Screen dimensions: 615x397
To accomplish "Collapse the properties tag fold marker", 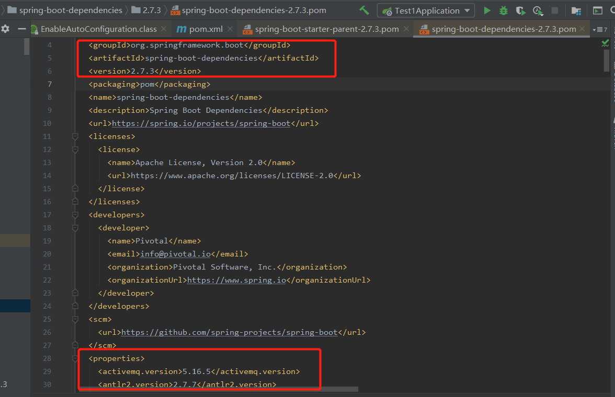I will (75, 358).
